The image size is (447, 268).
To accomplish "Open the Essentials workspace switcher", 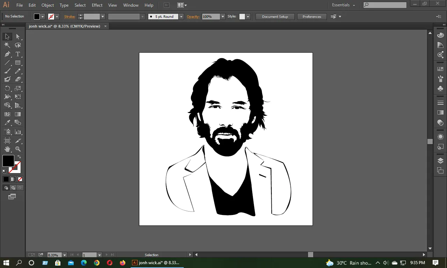I will coord(344,5).
